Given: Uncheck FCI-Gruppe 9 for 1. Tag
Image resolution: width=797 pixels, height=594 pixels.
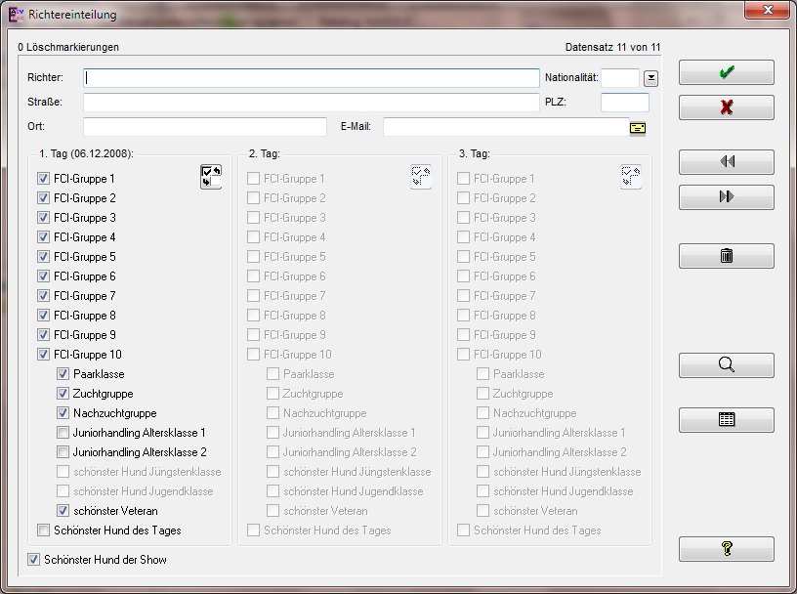Looking at the screenshot, I should tap(43, 335).
